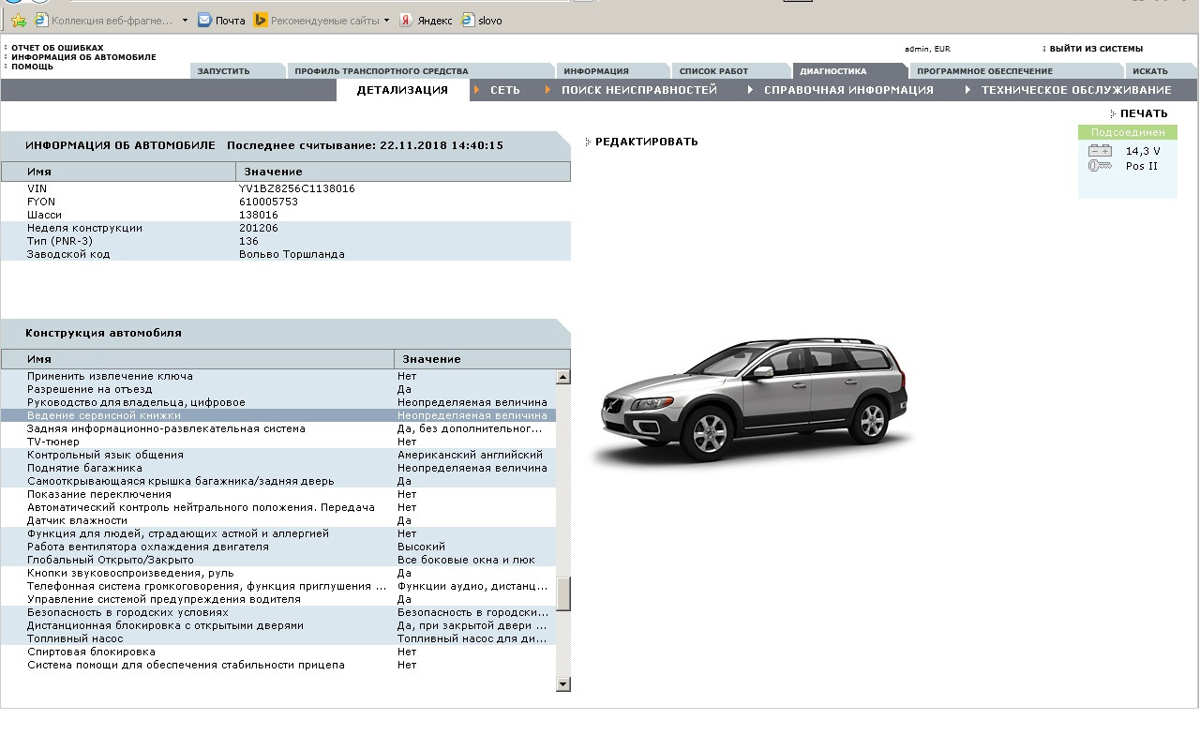The width and height of the screenshot is (1200, 750).
Task: Open ПОИСК НЕИСПРАВНОСТЕЙ section
Action: (639, 90)
